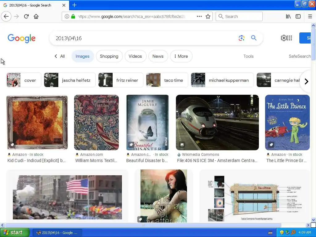Go back using the browser back arrow

6,16
